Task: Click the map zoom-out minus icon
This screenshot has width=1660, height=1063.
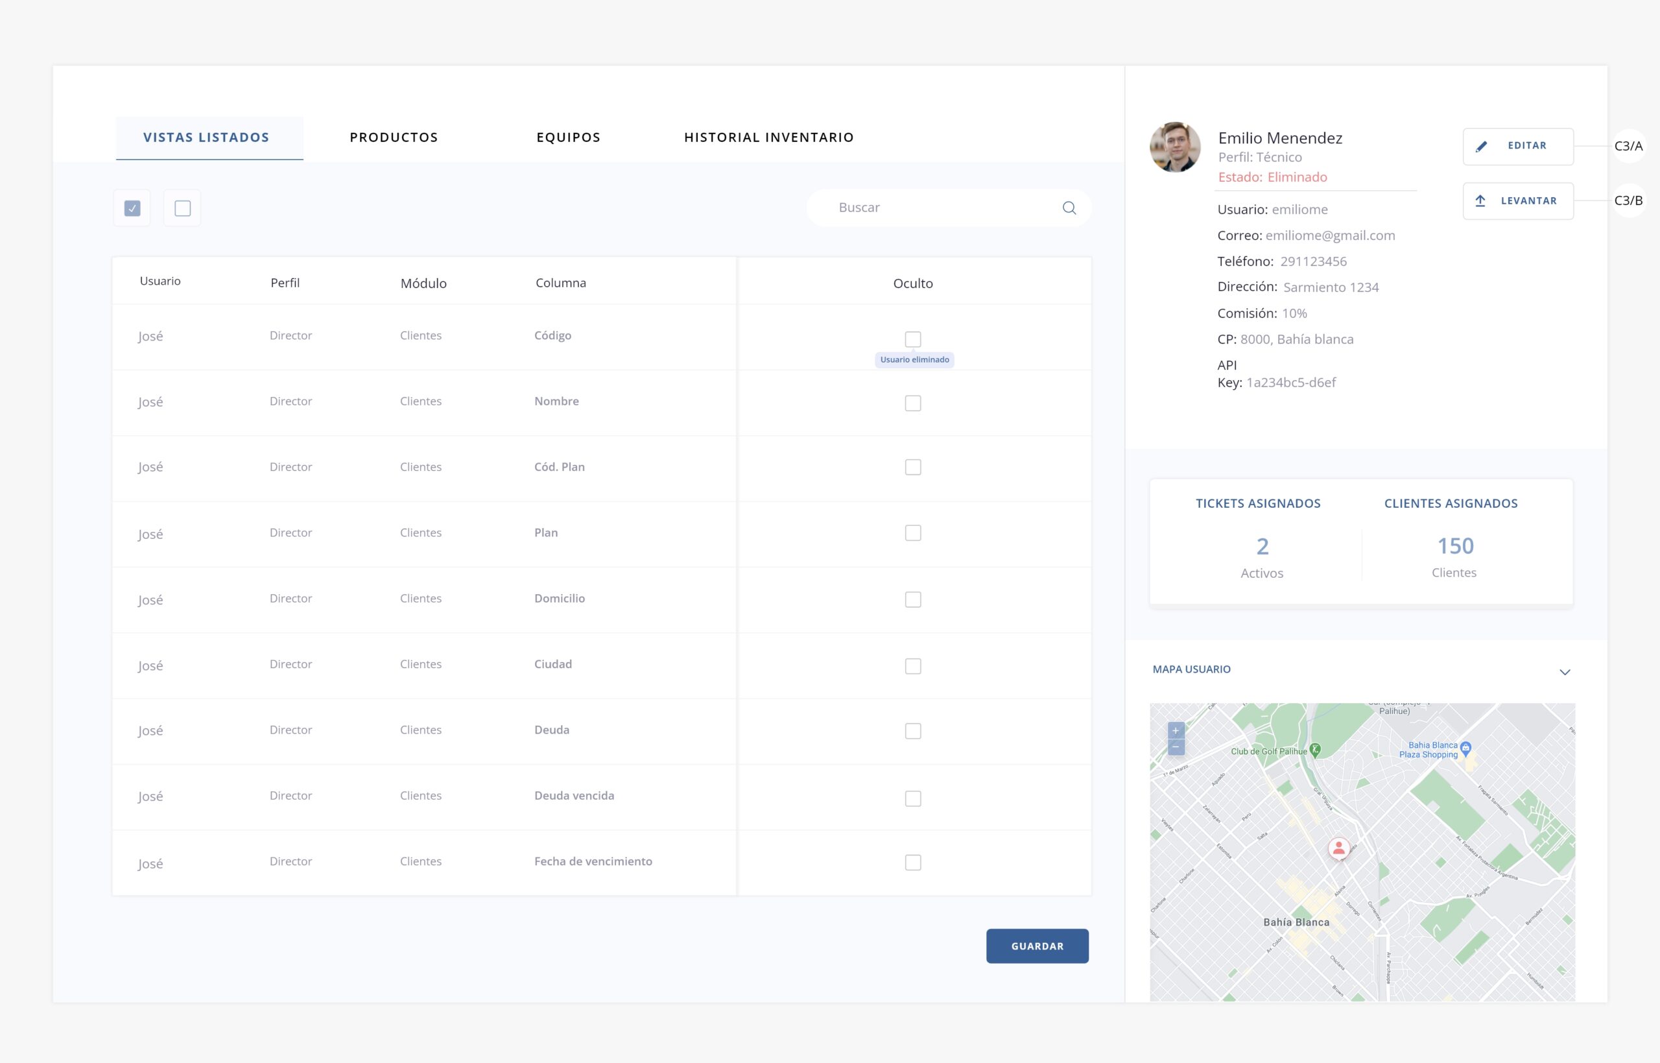Action: point(1176,748)
